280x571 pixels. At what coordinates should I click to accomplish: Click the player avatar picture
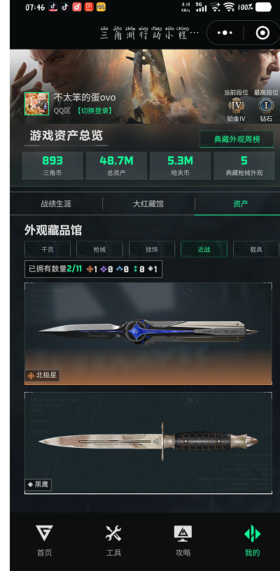tap(37, 104)
